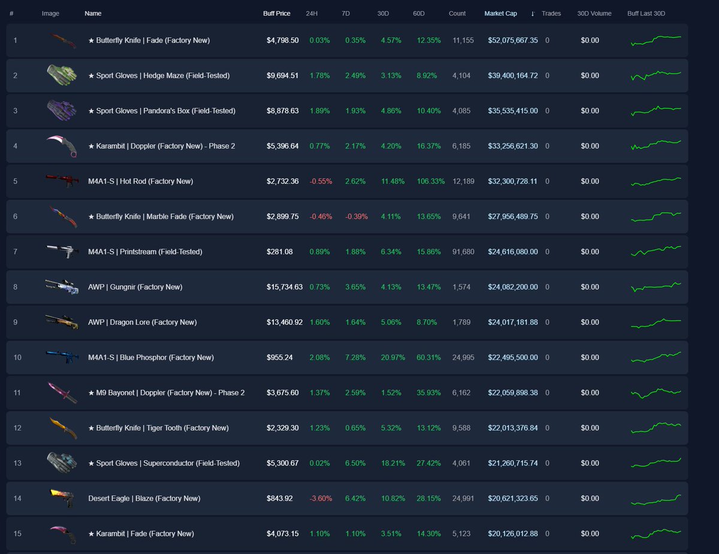The width and height of the screenshot is (719, 554).
Task: Open ★ Karambit | Fade (Factory New)
Action: (141, 534)
